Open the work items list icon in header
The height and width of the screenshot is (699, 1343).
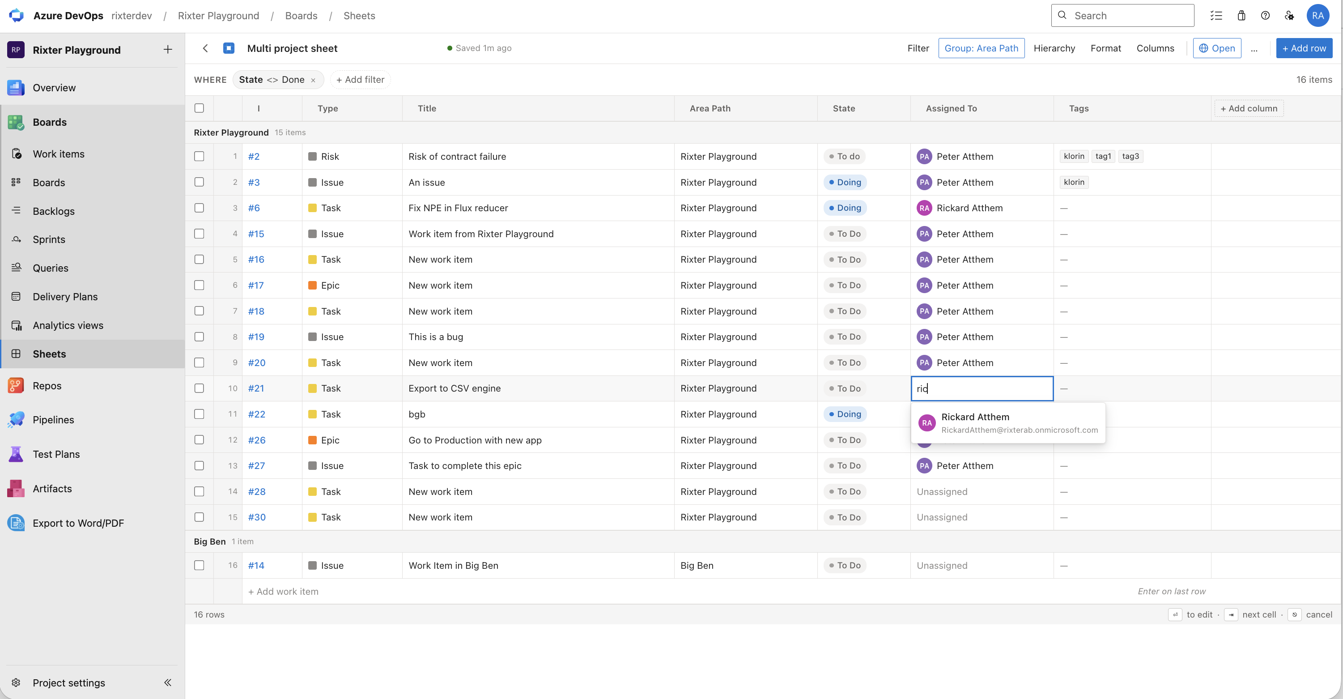1216,16
